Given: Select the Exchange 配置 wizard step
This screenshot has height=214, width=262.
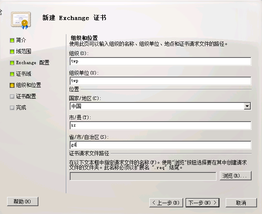Looking at the screenshot, I should [30, 63].
